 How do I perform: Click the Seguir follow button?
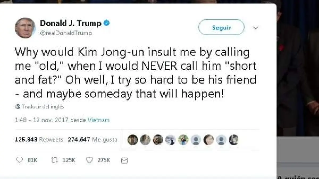[221, 27]
